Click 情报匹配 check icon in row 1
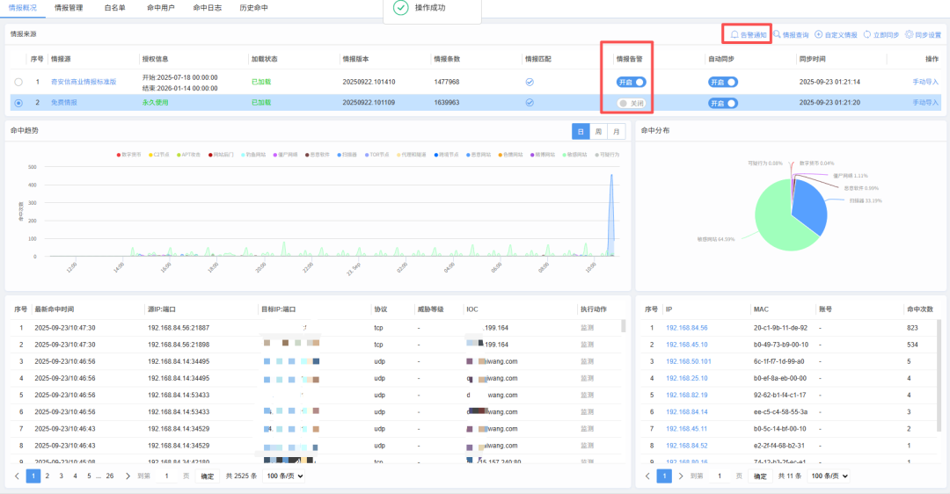Image resolution: width=950 pixels, height=494 pixels. pyautogui.click(x=530, y=82)
